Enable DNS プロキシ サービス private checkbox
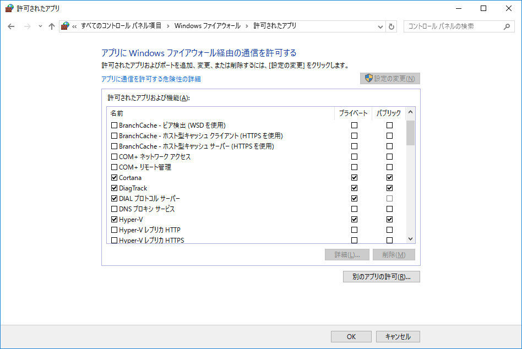 coord(354,209)
